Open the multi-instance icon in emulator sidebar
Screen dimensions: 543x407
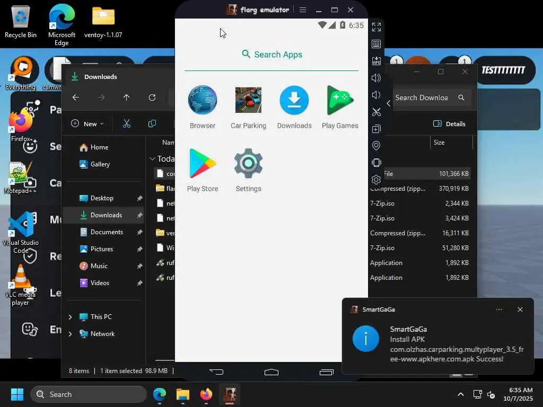pos(376,129)
